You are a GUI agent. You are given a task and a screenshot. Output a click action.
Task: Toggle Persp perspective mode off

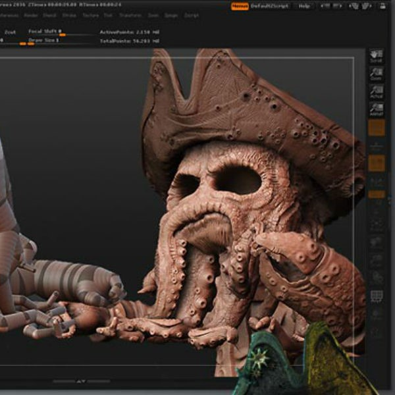377,128
